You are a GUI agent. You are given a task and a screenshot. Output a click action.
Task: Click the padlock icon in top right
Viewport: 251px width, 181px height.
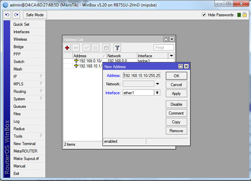(x=244, y=15)
